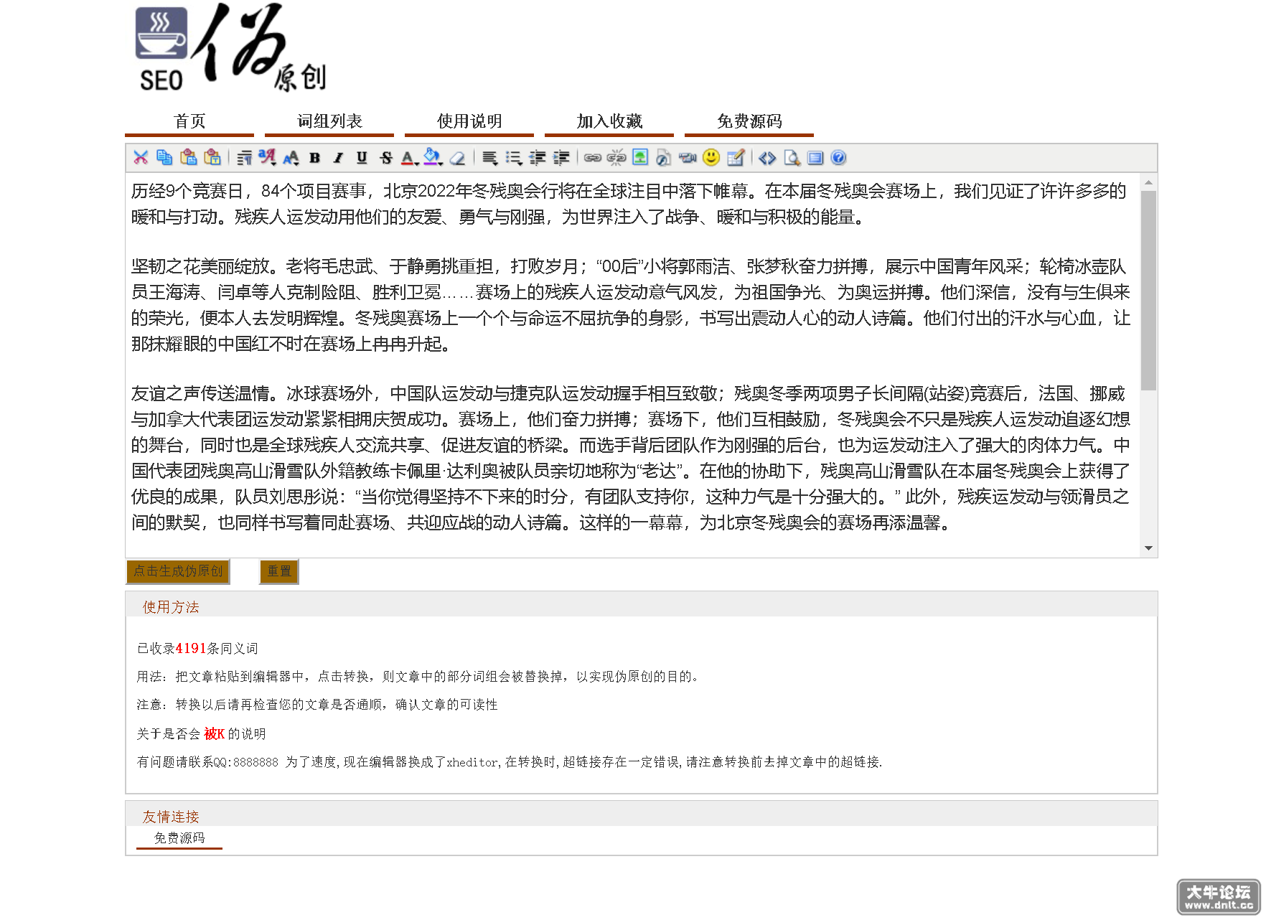
Task: Click the 免费源码 navigation tab
Action: pyautogui.click(x=749, y=121)
